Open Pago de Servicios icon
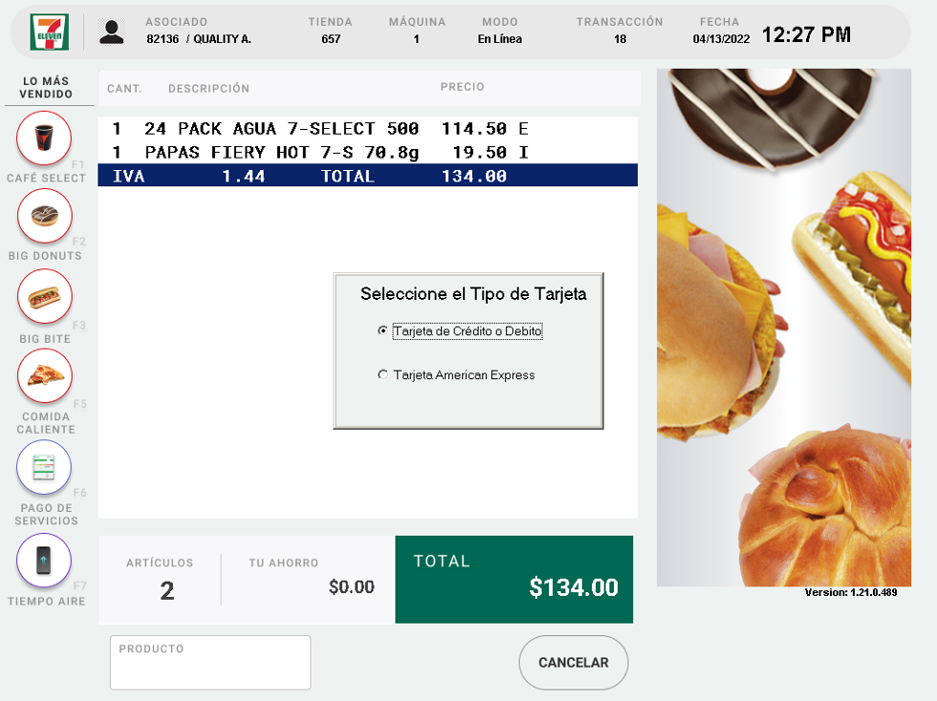The width and height of the screenshot is (937, 701). pos(44,467)
